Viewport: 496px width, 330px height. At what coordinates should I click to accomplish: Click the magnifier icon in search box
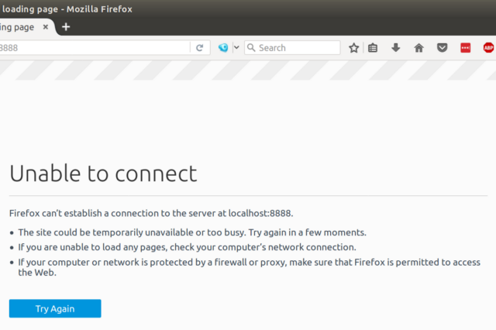click(251, 48)
